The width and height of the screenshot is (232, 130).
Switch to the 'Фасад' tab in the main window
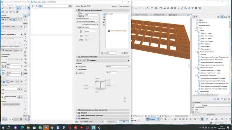click(x=159, y=15)
